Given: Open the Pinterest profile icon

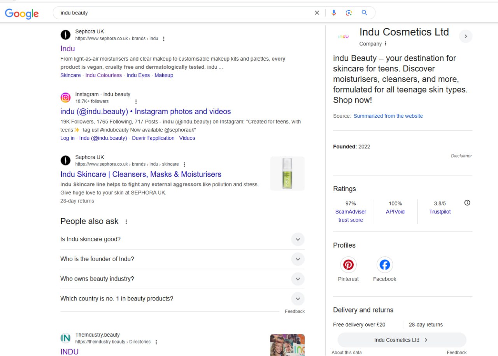Looking at the screenshot, I should click(x=348, y=265).
